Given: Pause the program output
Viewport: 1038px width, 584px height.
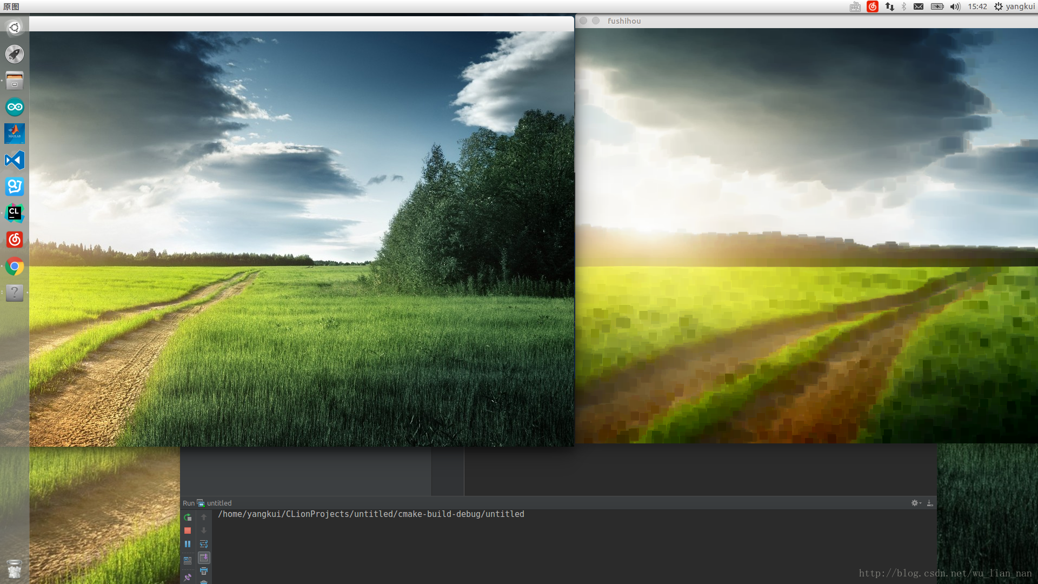Looking at the screenshot, I should point(188,544).
